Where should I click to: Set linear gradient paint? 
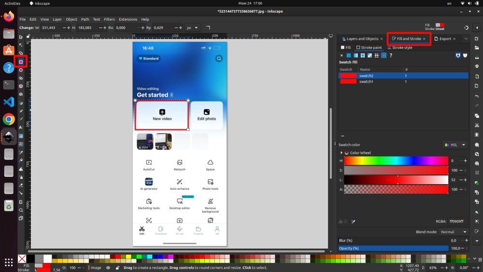355,56
